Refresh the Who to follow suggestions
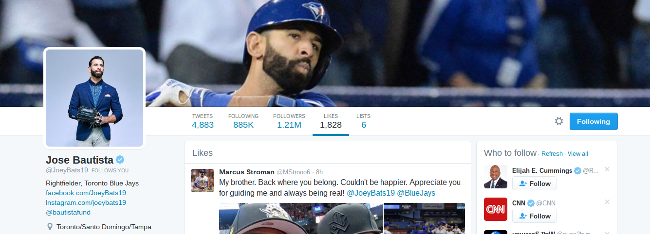650x234 pixels. point(552,154)
